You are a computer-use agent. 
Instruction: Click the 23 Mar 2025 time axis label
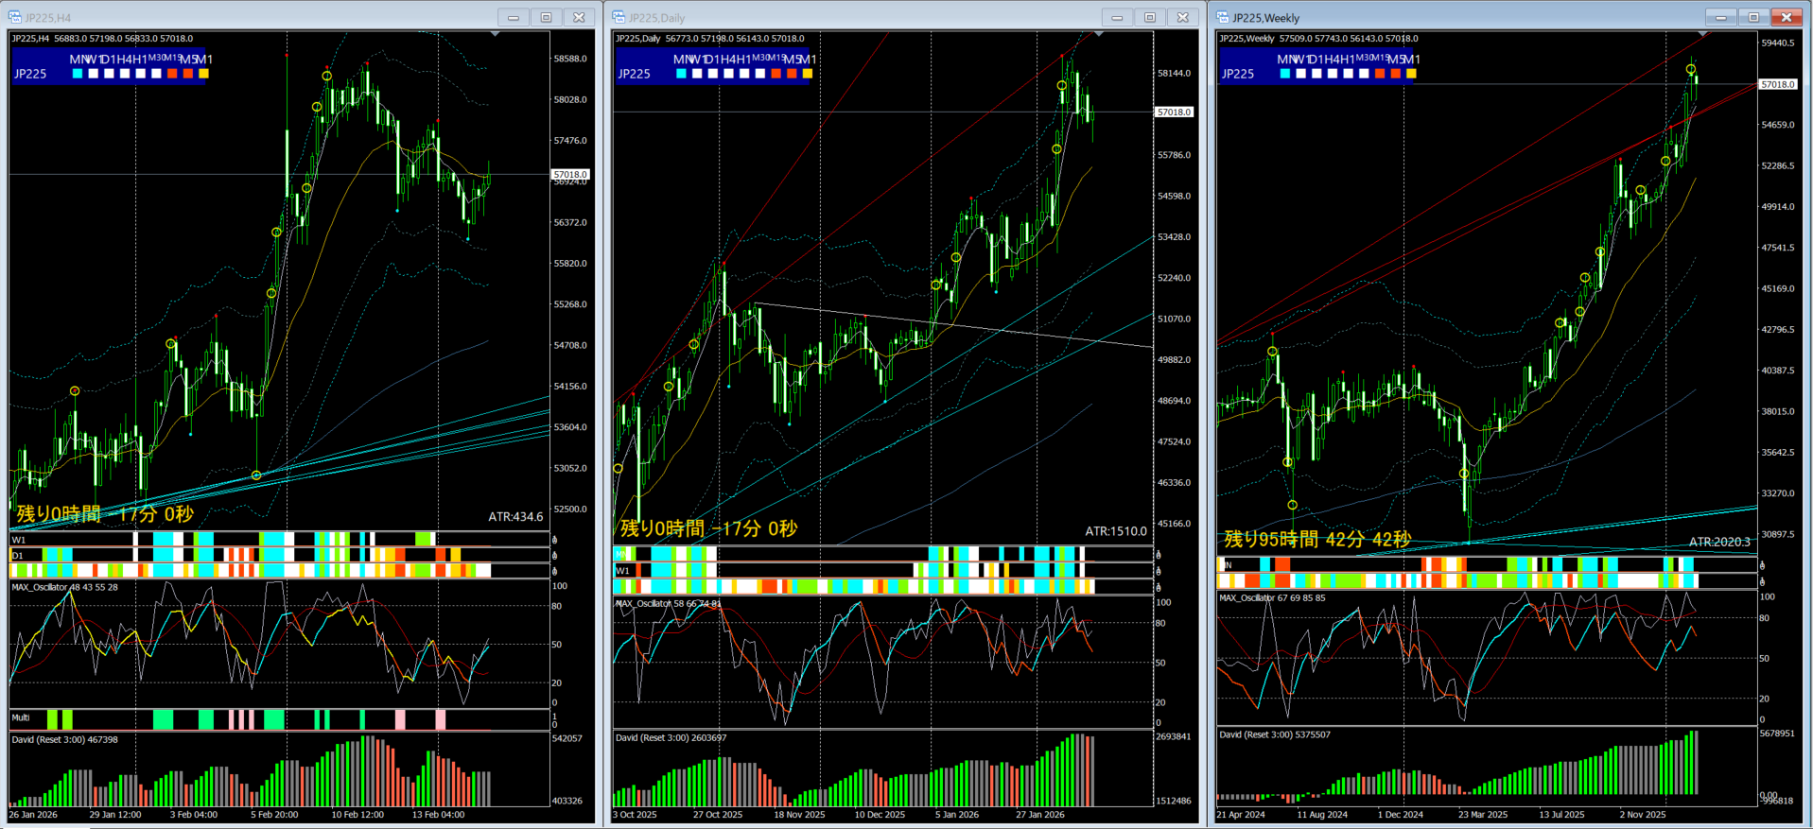[x=1483, y=814]
